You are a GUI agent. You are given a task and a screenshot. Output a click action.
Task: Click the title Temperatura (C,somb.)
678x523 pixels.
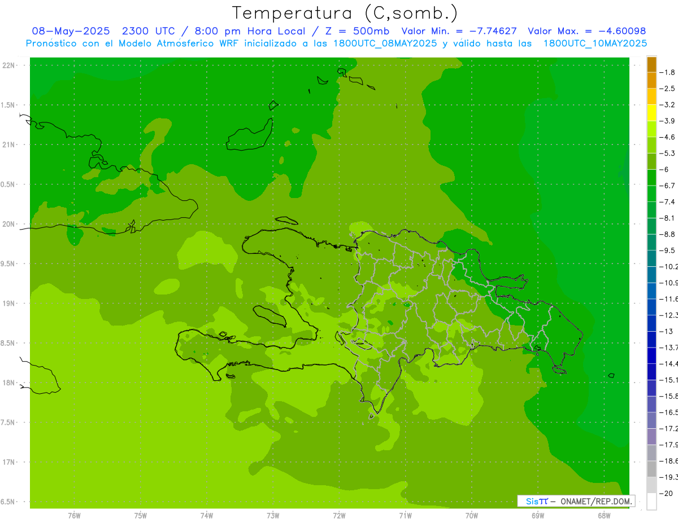[345, 13]
